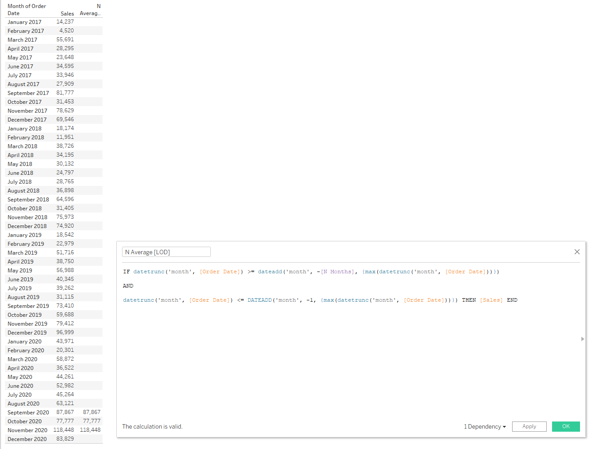The height and width of the screenshot is (449, 592).
Task: Select the February 2020 row label
Action: 26,351
